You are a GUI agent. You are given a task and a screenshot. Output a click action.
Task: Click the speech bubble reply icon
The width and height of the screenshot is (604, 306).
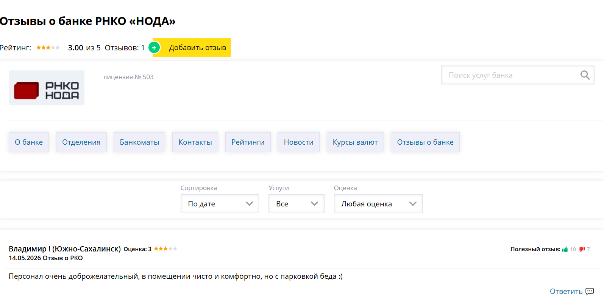pyautogui.click(x=590, y=291)
